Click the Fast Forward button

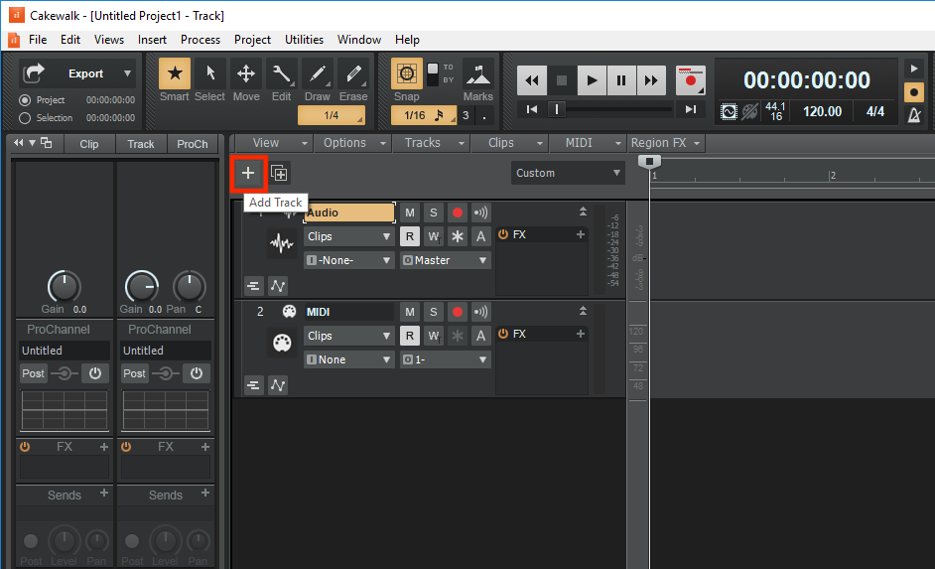651,80
